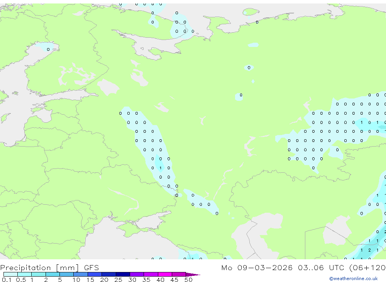
Task: Choose the 40–45 mm magenta legend swatch
Action: pyautogui.click(x=165, y=274)
